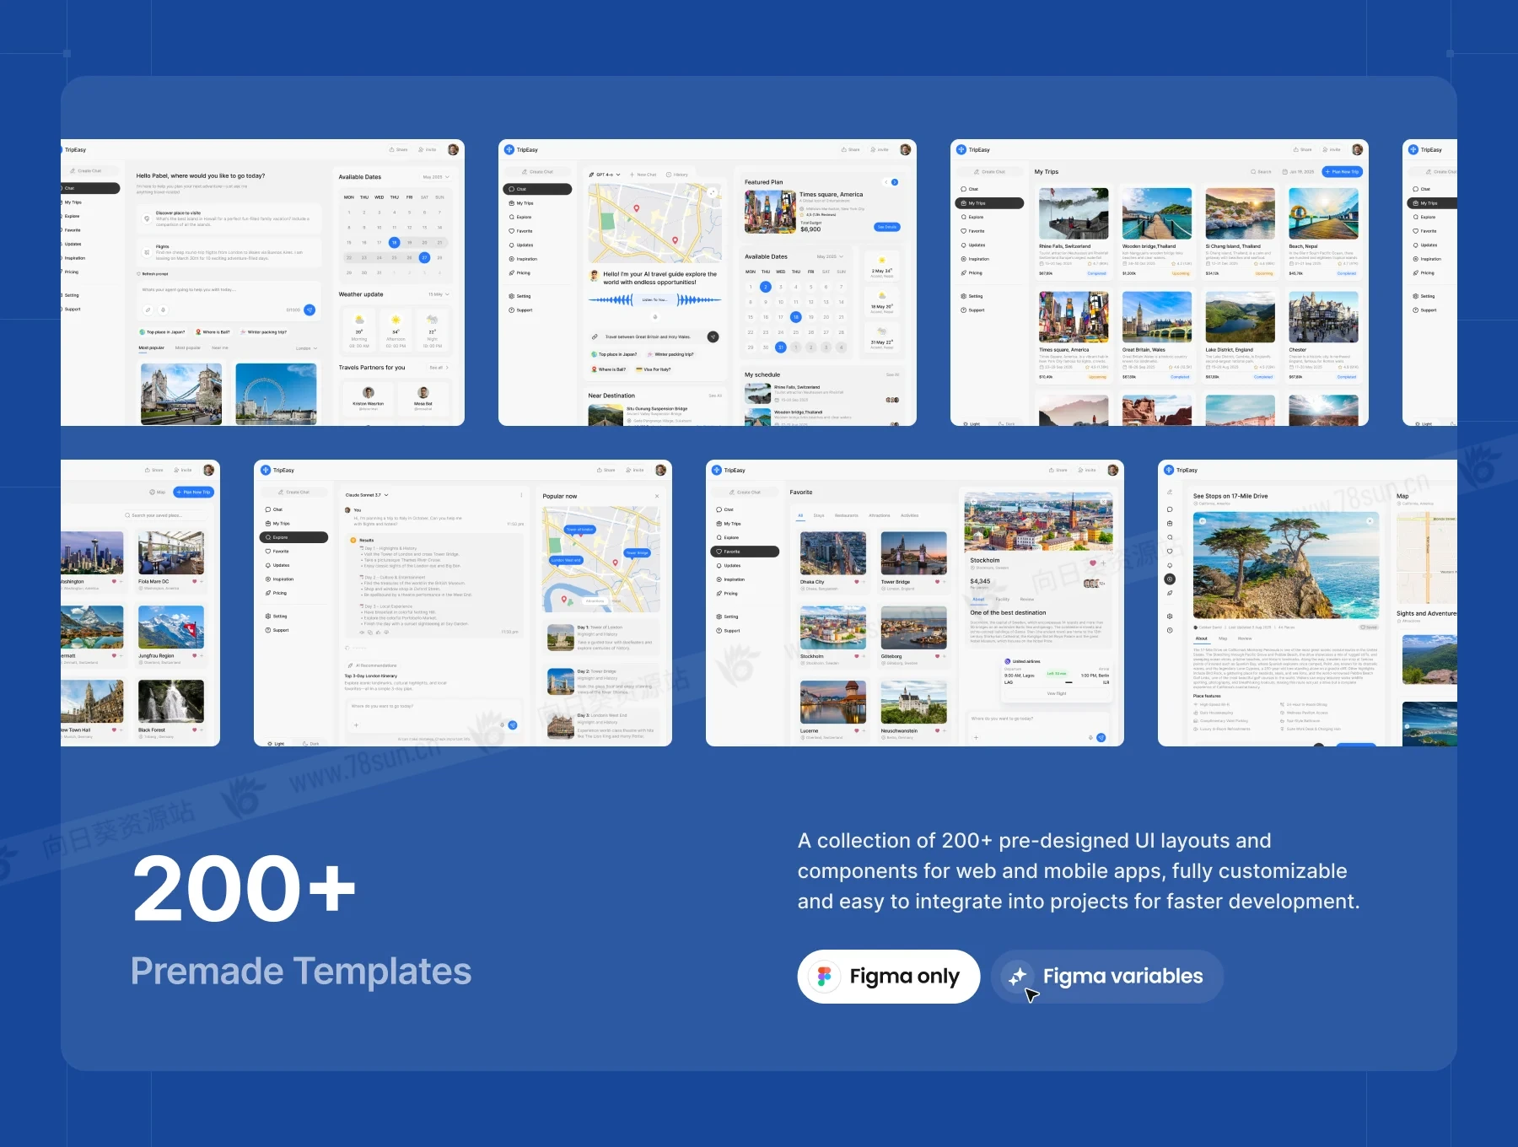Open the 15 May dropdown in Weather update

point(439,294)
